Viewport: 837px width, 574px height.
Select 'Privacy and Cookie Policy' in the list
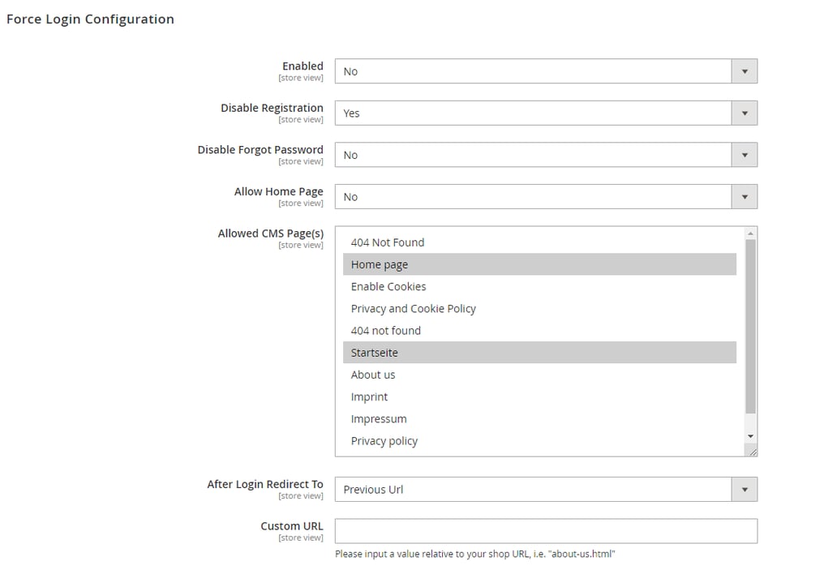point(413,308)
